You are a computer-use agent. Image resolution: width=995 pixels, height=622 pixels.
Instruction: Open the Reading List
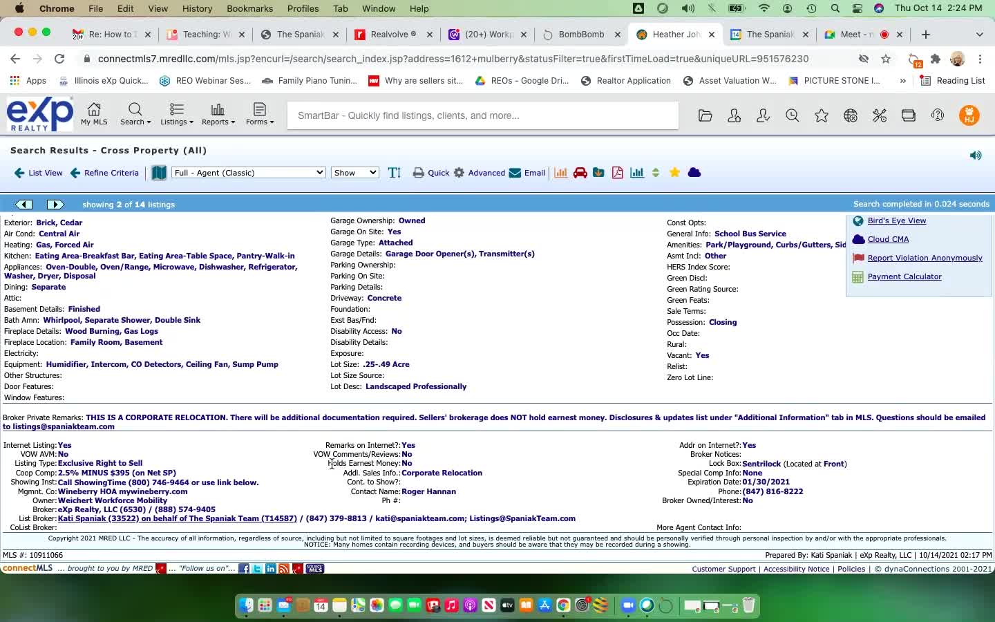tap(952, 81)
